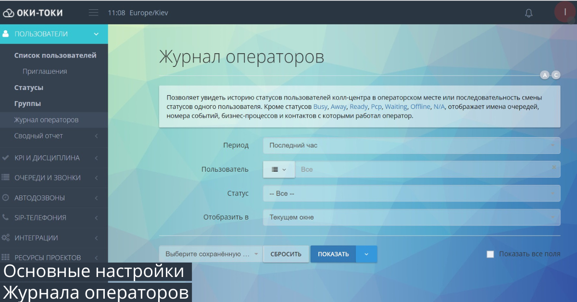This screenshot has height=302, width=577.
Task: Click the Журнал операторов page heading
Action: click(x=241, y=57)
